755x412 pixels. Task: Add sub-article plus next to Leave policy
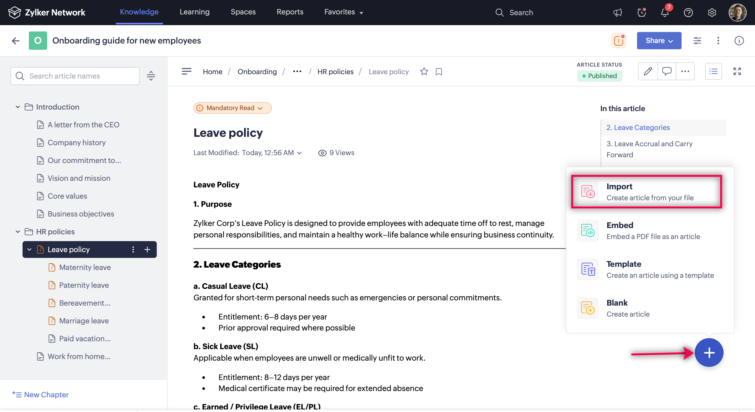(x=147, y=249)
